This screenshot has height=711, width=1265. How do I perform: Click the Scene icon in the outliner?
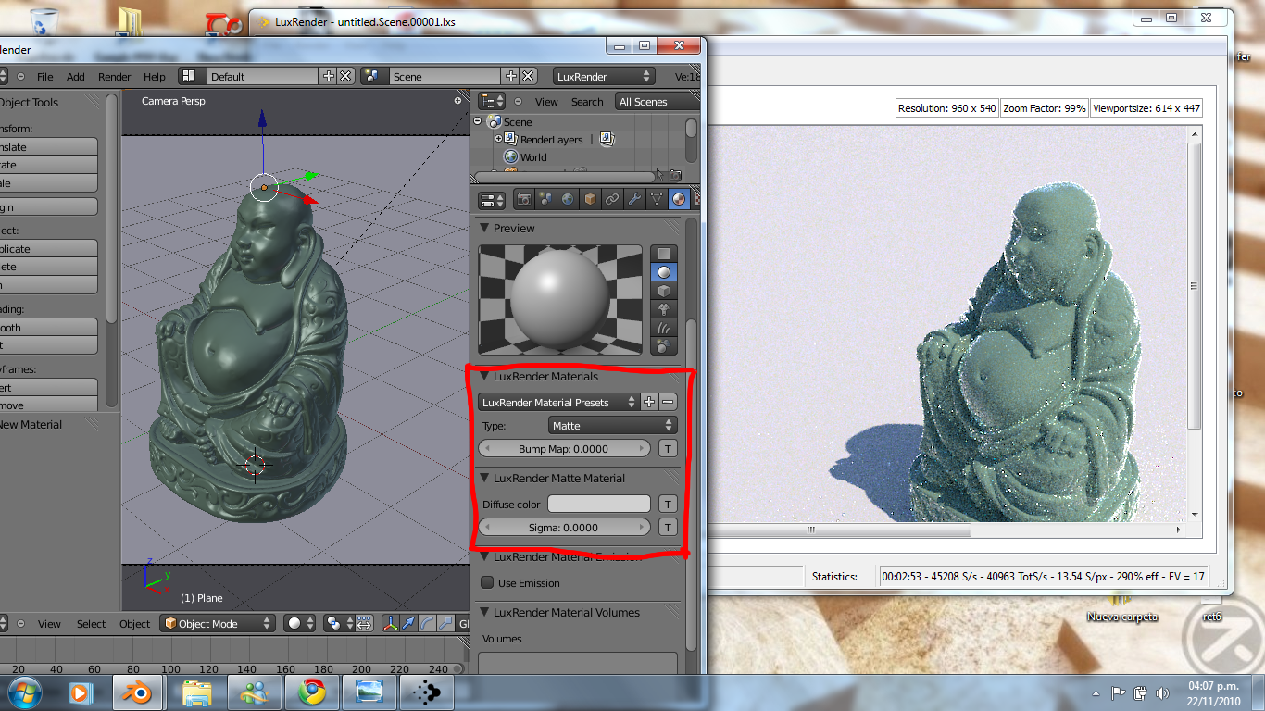tap(495, 122)
